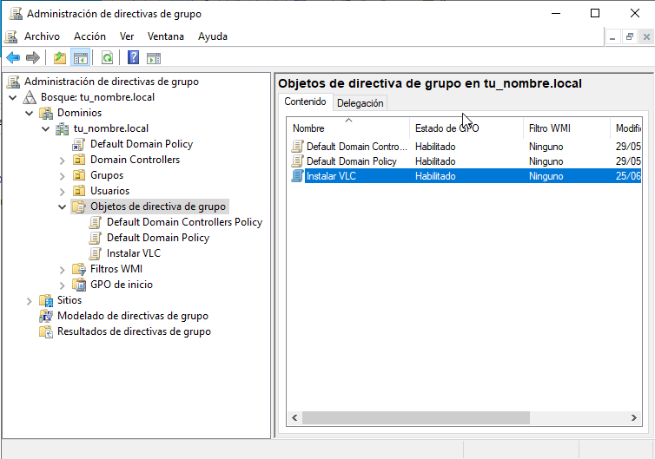Image resolution: width=655 pixels, height=459 pixels.
Task: Toggle the Show/Hide console tree icon
Action: coord(81,57)
